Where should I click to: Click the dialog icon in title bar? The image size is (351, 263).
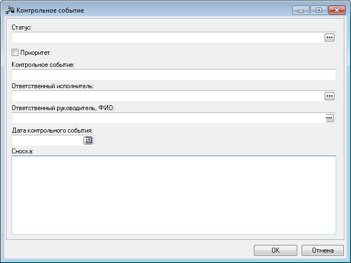click(x=10, y=10)
